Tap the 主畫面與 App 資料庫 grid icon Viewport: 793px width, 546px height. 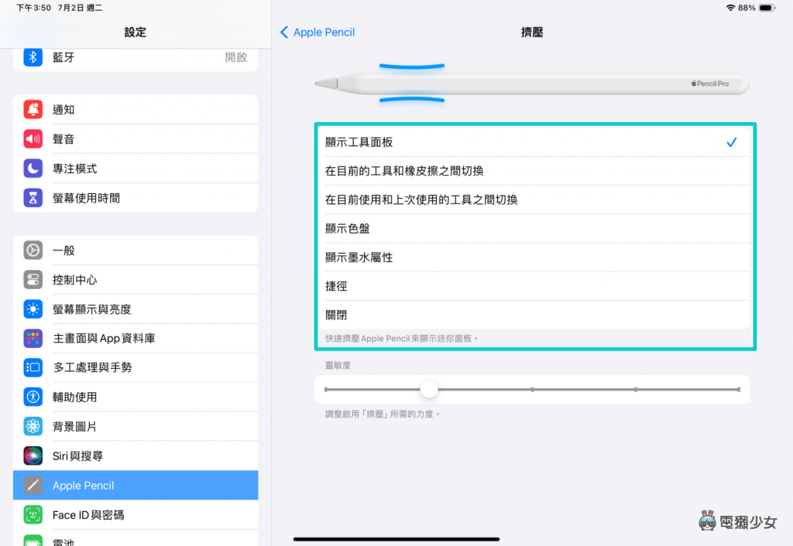pyautogui.click(x=33, y=338)
